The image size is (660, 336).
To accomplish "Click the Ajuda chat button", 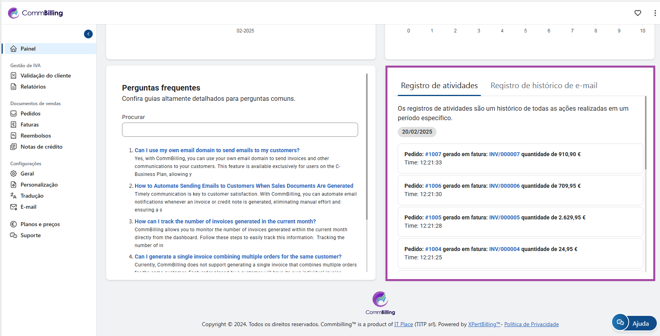I will [634, 323].
